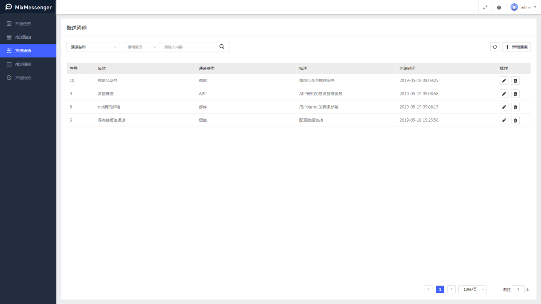Open 推送路由 from sidebar menu
The width and height of the screenshot is (541, 304).
tap(23, 37)
